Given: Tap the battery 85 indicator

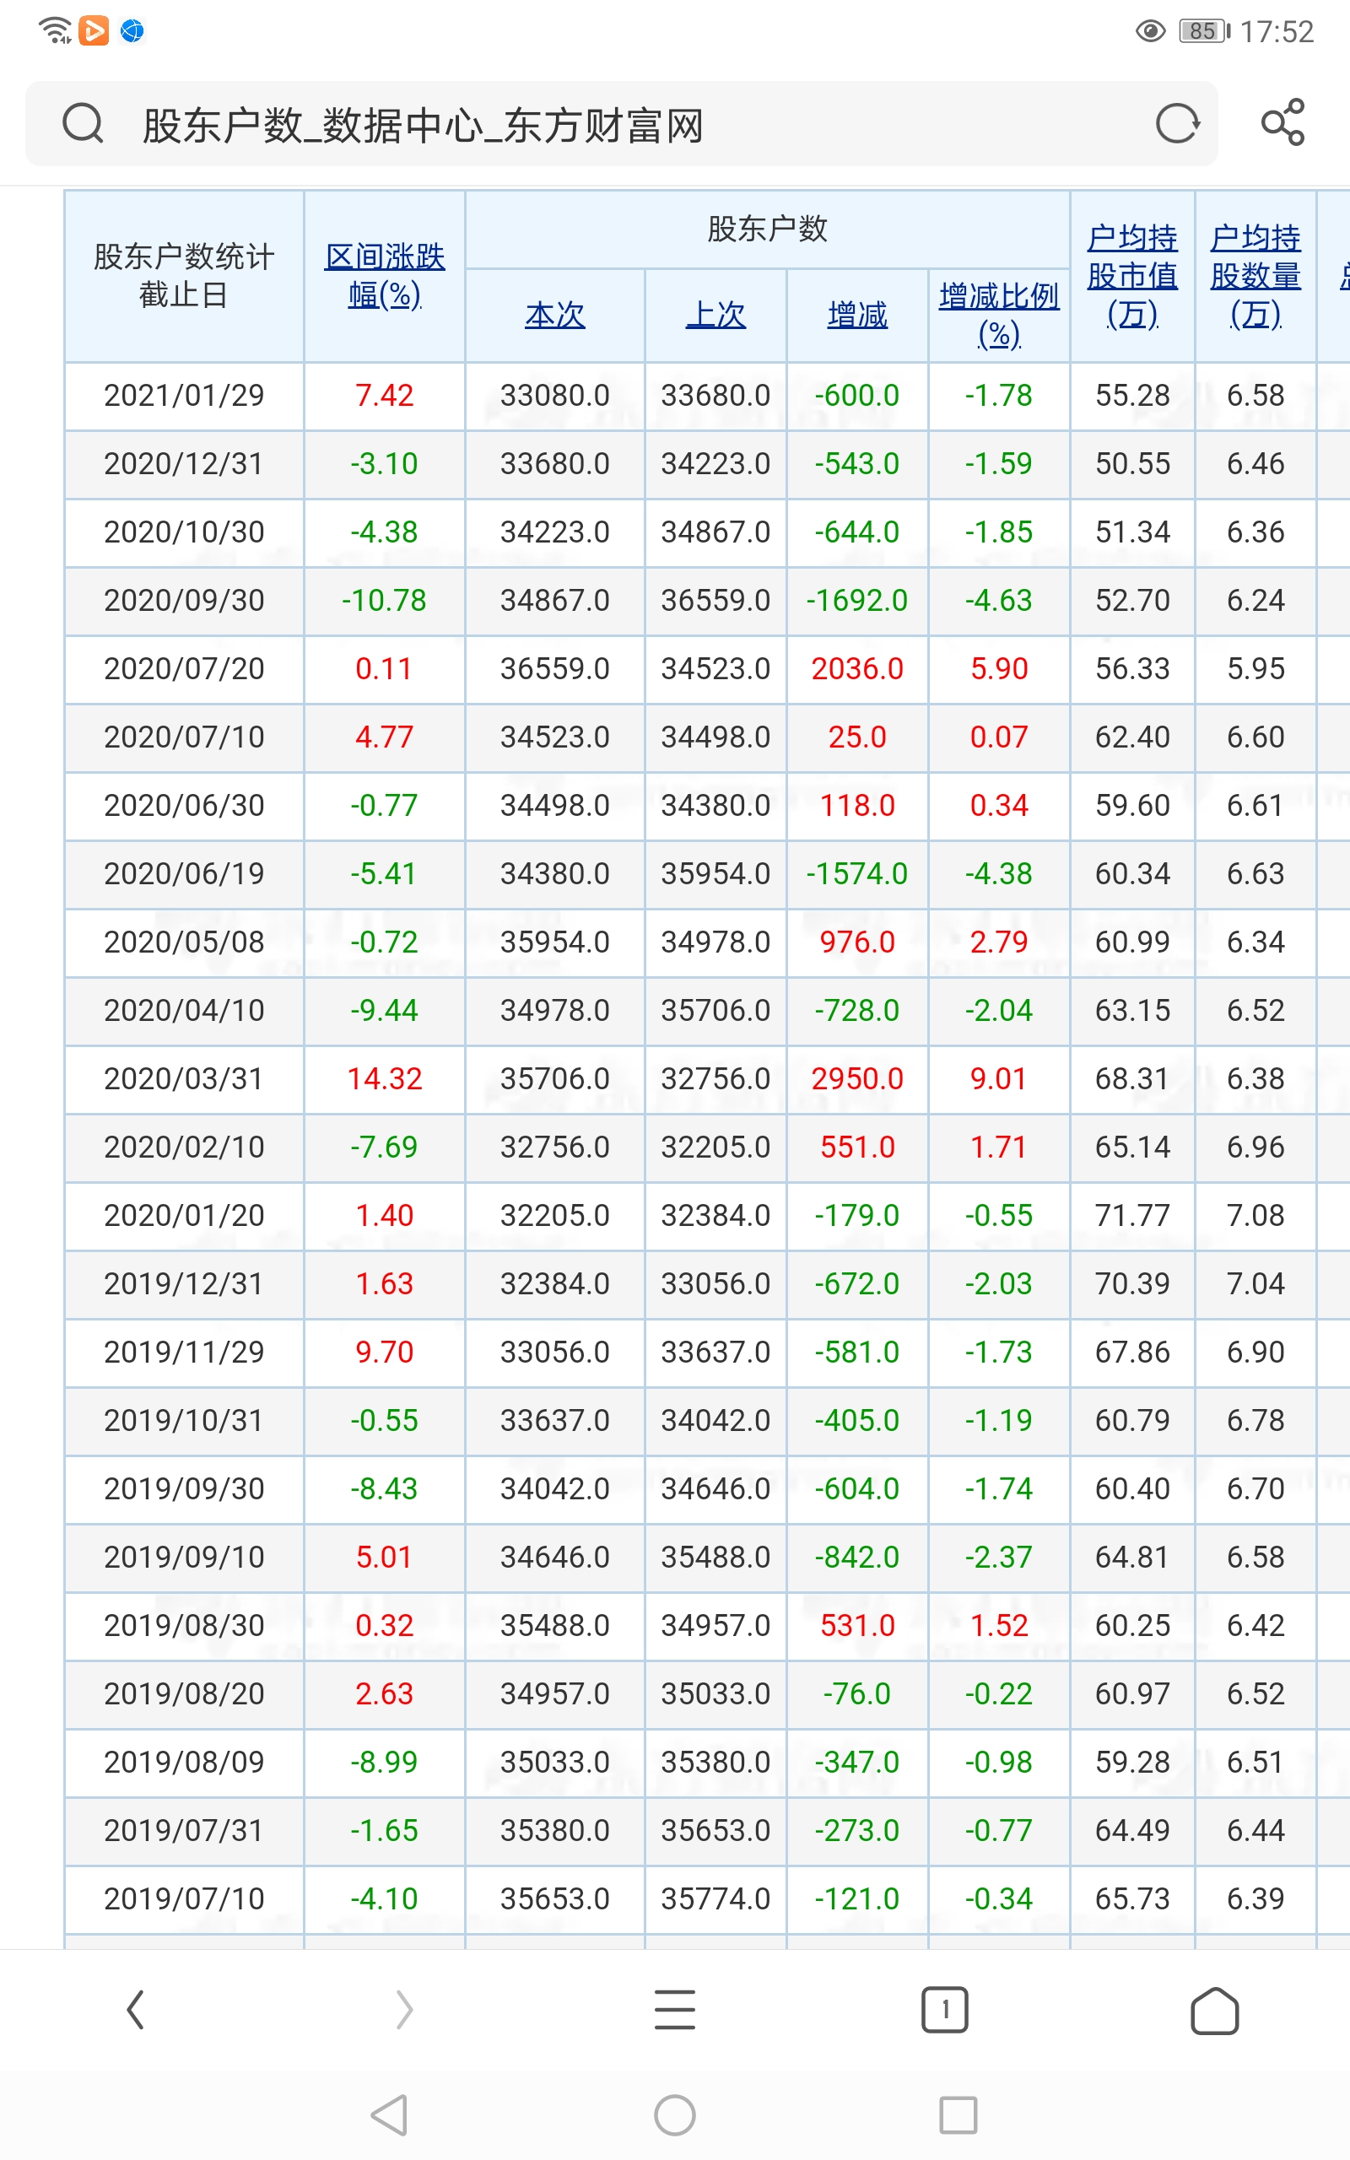Looking at the screenshot, I should [1205, 31].
